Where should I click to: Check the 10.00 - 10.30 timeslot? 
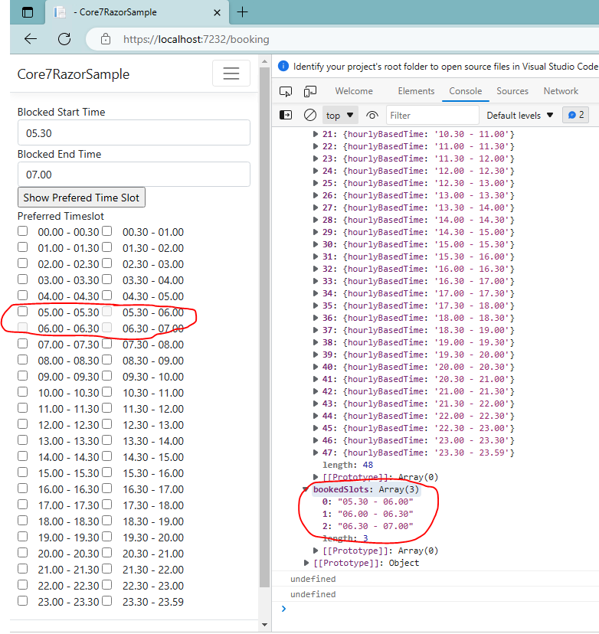(23, 392)
